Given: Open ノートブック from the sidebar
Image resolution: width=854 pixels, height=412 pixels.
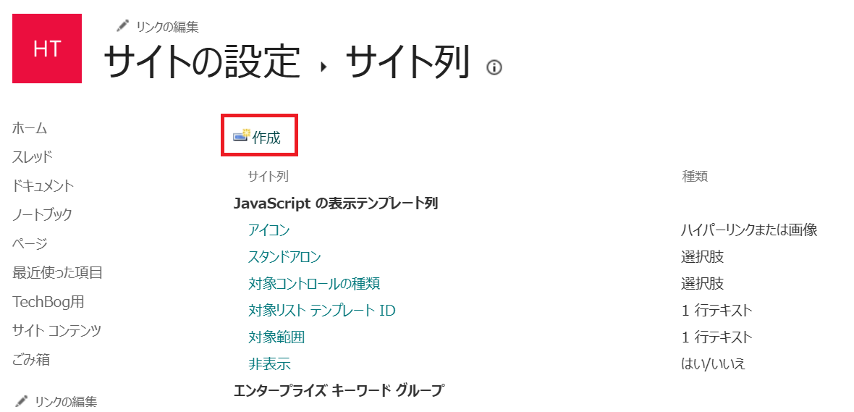Looking at the screenshot, I should (x=42, y=215).
